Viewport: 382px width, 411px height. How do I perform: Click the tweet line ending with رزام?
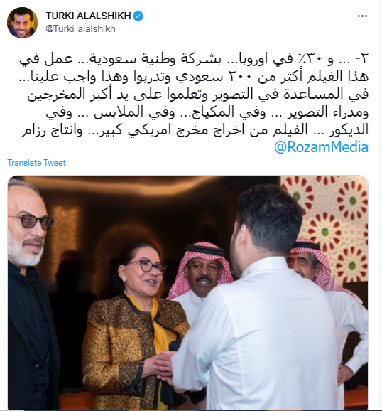tap(195, 130)
